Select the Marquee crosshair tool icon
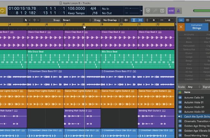 pos(35,20)
